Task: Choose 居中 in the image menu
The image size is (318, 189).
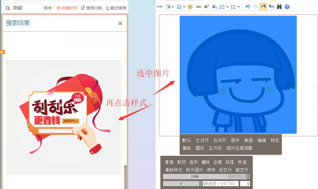Action: point(235,140)
